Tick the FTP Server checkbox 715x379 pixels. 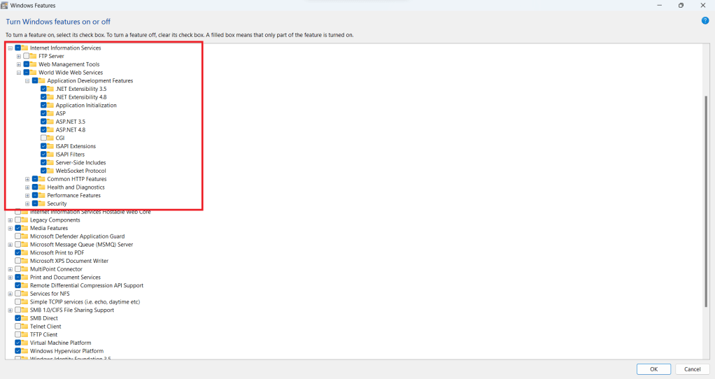click(27, 56)
